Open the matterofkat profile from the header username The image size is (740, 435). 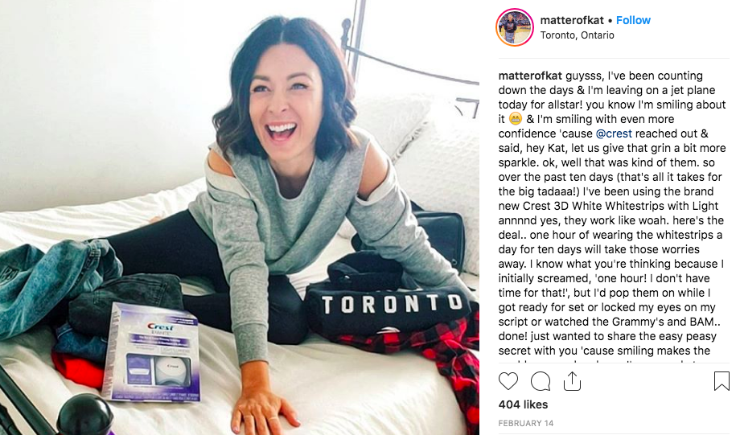point(572,20)
